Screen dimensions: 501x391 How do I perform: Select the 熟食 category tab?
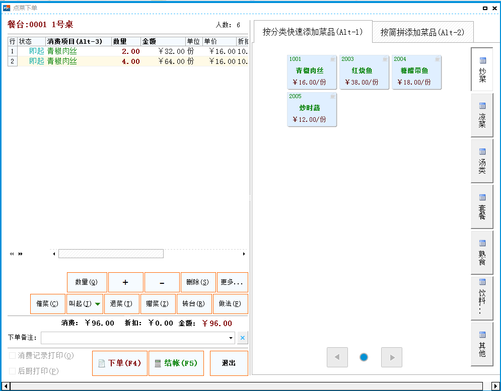click(482, 252)
